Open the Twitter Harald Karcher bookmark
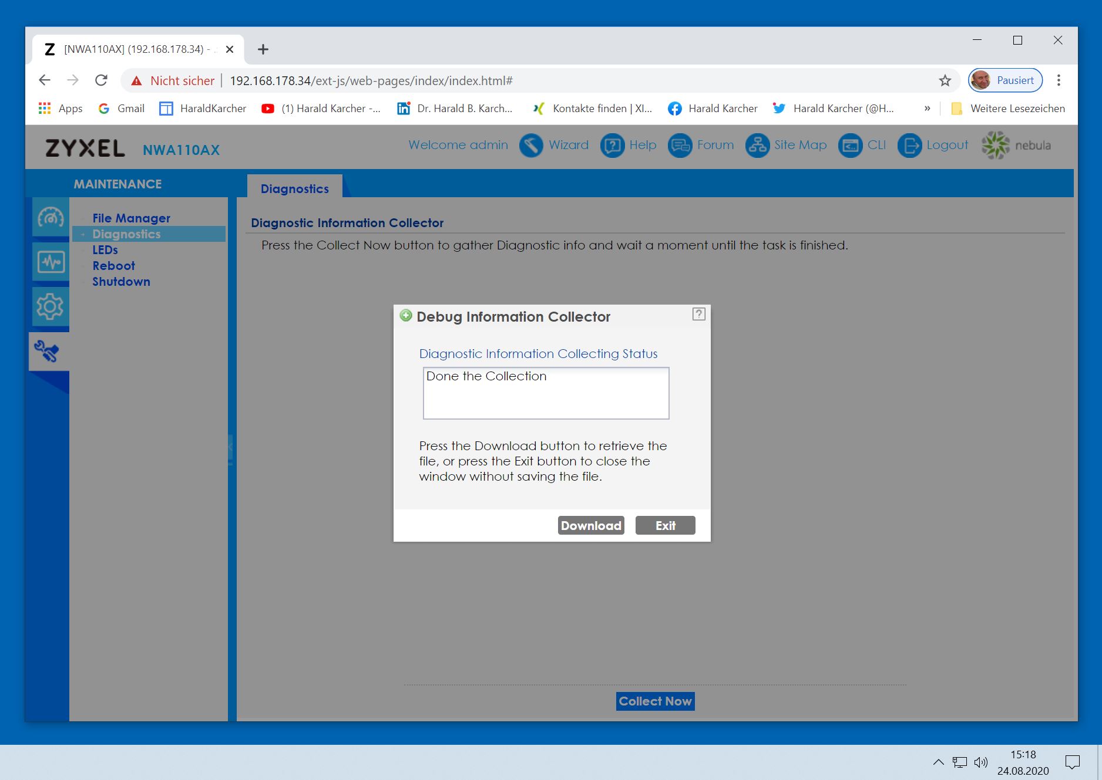 833,109
